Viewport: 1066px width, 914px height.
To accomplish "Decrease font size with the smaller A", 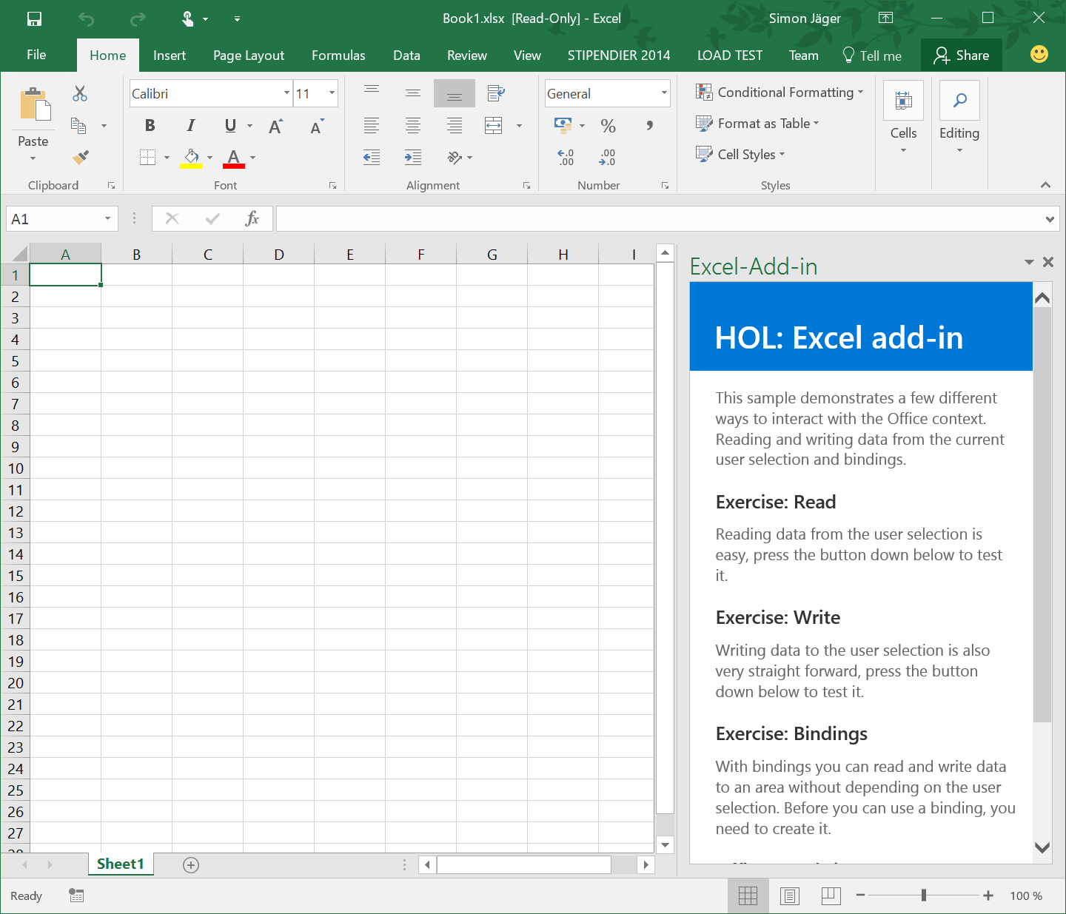I will 317,126.
